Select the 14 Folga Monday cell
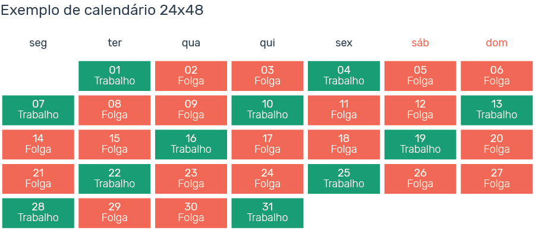This screenshot has height=233, width=535. point(38,144)
